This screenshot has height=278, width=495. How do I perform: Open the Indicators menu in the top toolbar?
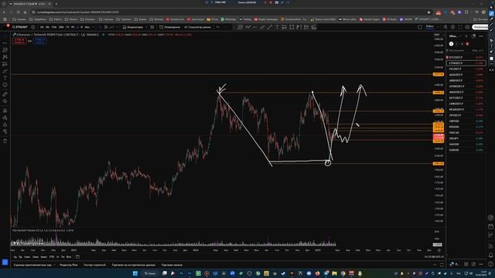click(x=132, y=27)
